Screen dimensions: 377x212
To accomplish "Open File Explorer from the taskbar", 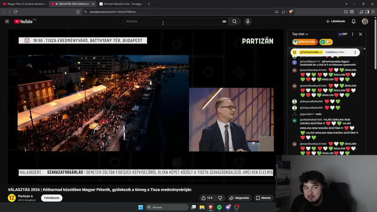I will coord(202,207).
